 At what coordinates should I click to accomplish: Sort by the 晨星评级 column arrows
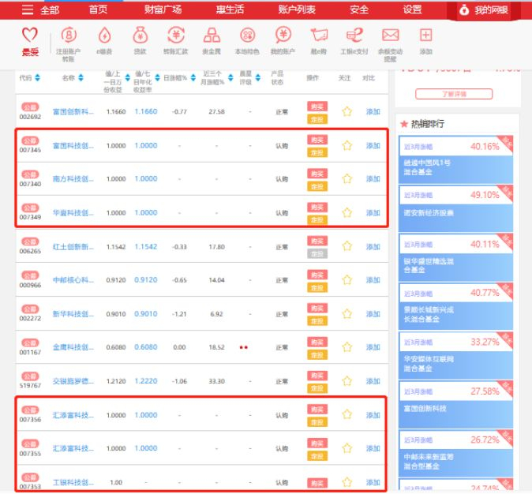point(258,77)
